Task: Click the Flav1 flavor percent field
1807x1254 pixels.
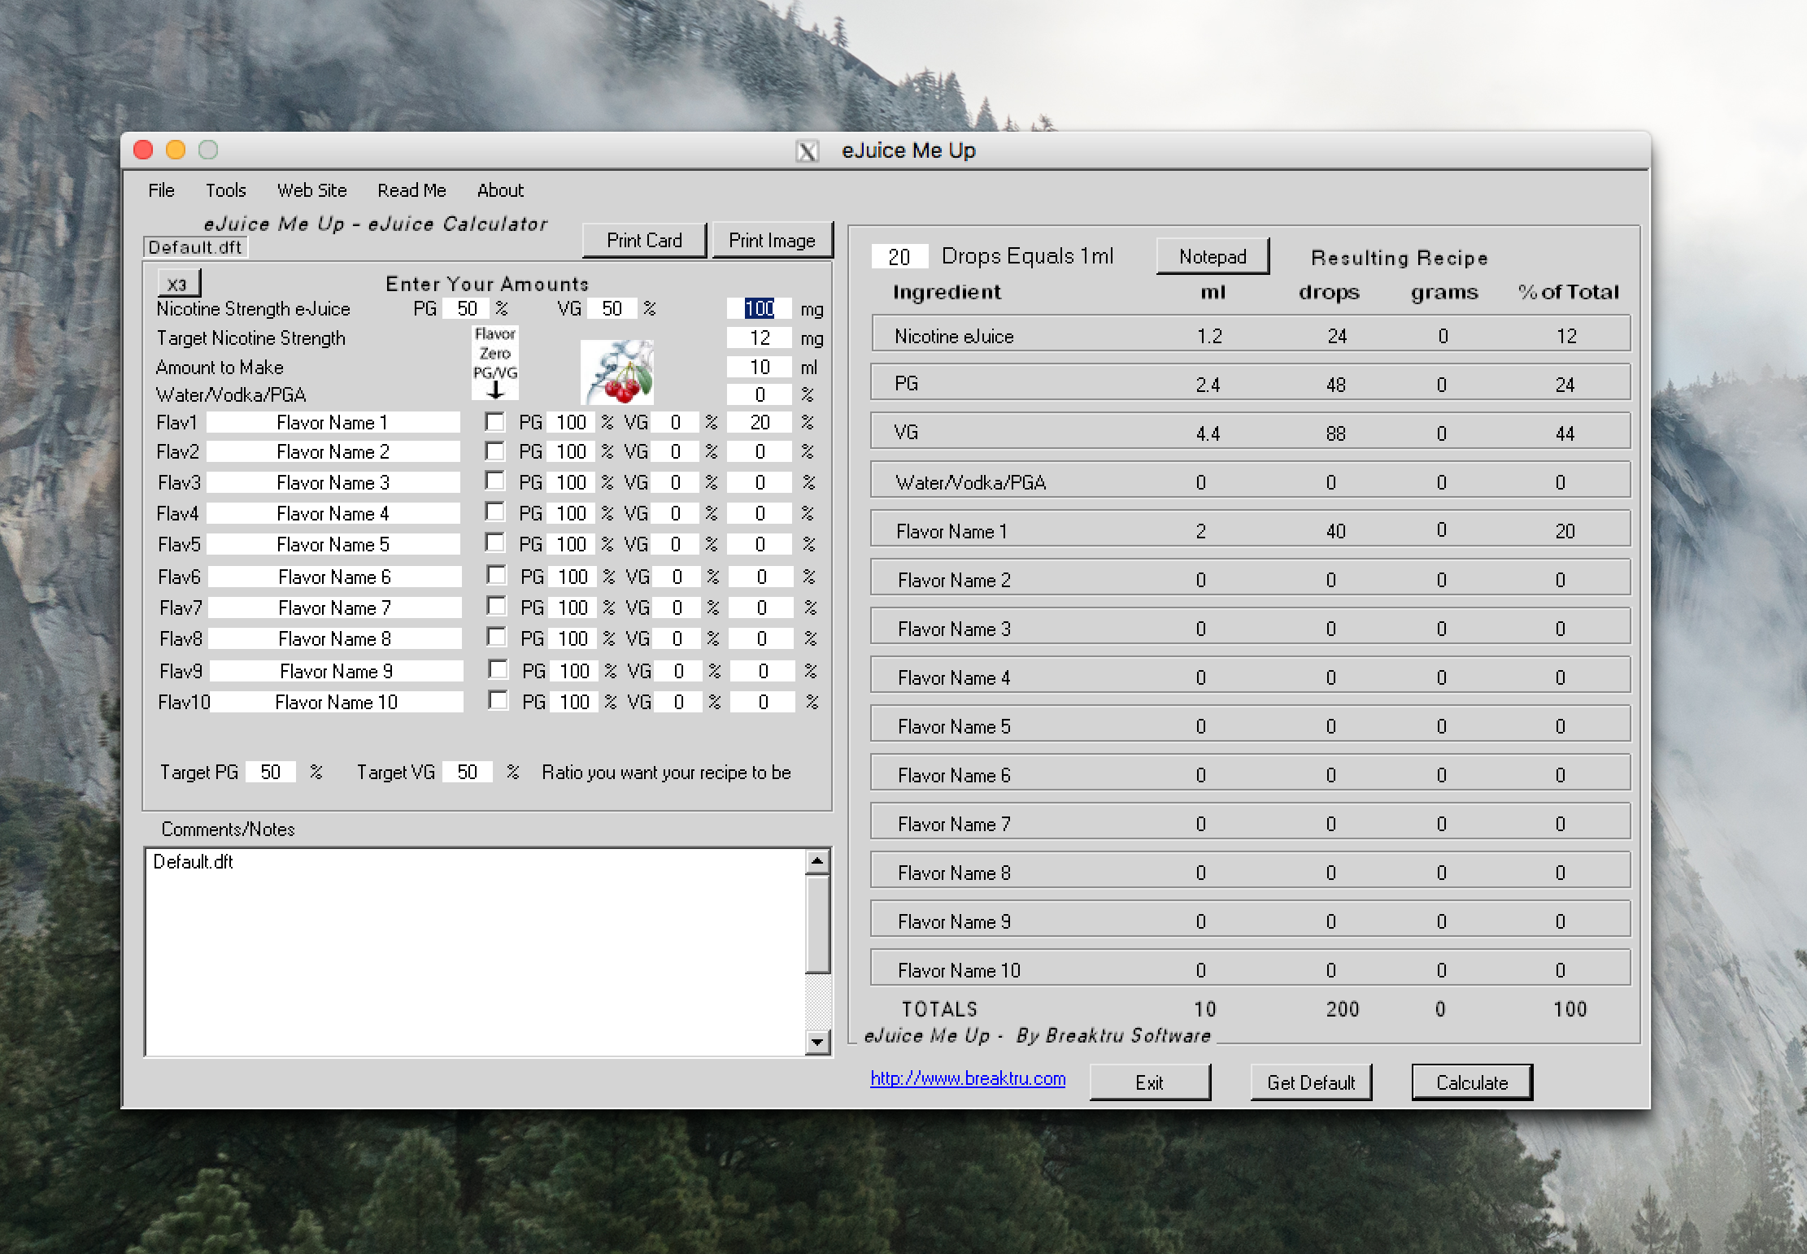Action: pos(760,422)
